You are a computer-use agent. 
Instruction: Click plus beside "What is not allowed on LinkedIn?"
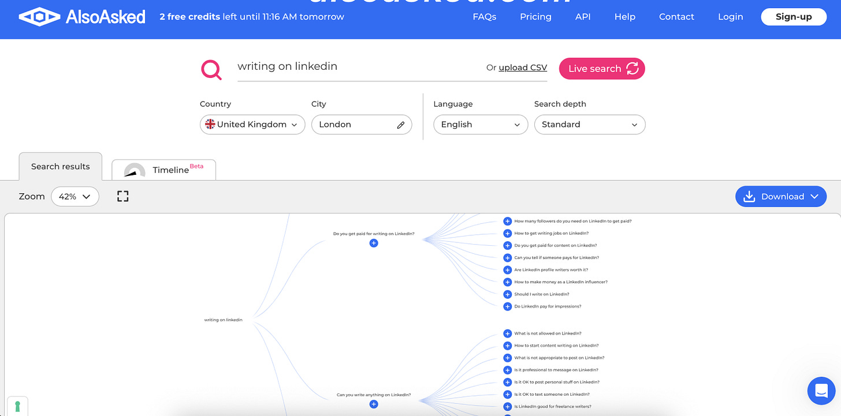(x=507, y=333)
